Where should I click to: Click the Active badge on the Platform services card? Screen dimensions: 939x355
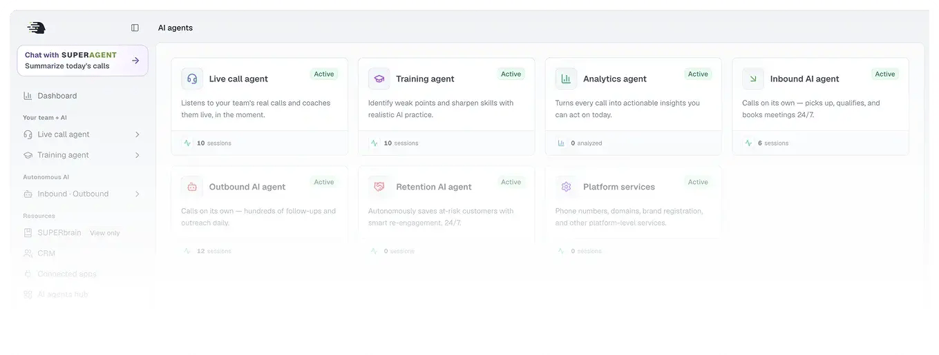(x=698, y=182)
